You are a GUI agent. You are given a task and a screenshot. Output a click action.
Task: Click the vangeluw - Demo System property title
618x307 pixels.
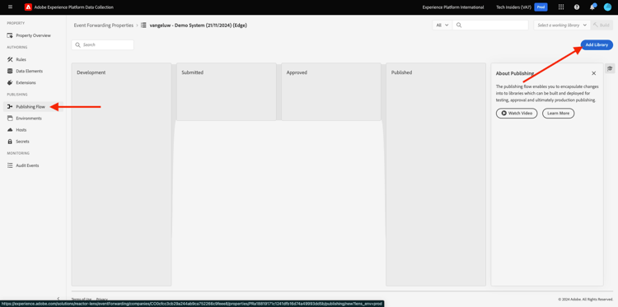199,26
